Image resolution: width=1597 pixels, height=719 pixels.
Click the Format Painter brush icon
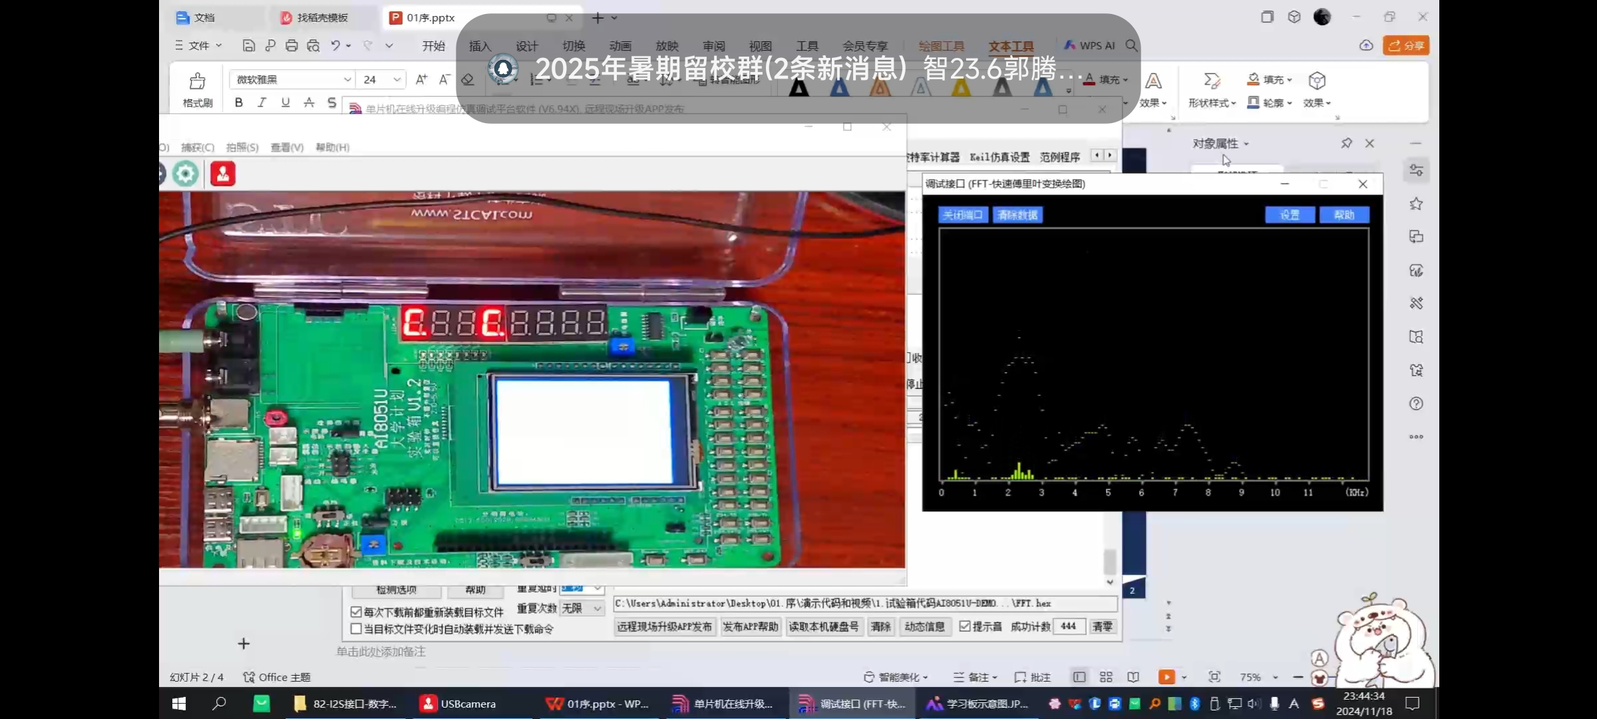pos(198,82)
